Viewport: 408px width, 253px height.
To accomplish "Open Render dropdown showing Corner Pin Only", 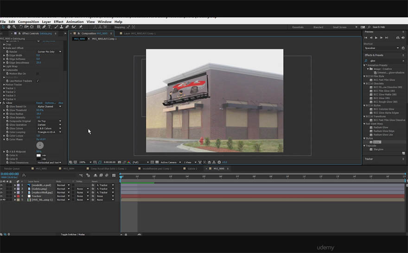I will (x=49, y=52).
